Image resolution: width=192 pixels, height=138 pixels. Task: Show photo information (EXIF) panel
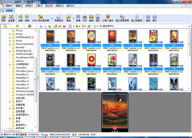click(59, 18)
